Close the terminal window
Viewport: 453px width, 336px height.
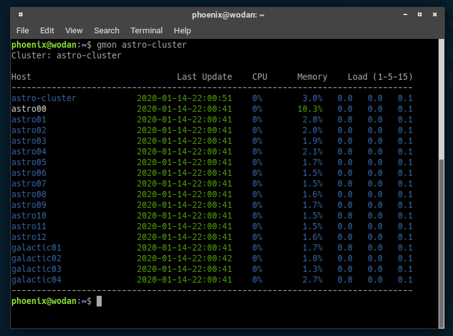[435, 14]
